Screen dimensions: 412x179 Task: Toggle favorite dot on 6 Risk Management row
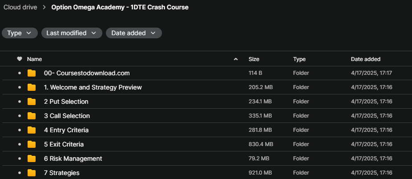coord(20,159)
